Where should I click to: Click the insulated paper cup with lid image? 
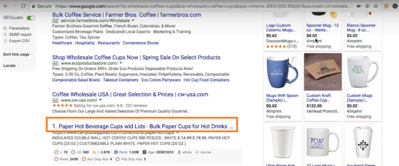coord(363,142)
